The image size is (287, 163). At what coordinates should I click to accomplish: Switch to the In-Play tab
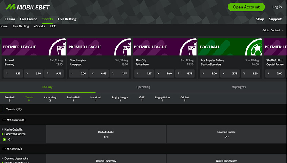coord(48,87)
